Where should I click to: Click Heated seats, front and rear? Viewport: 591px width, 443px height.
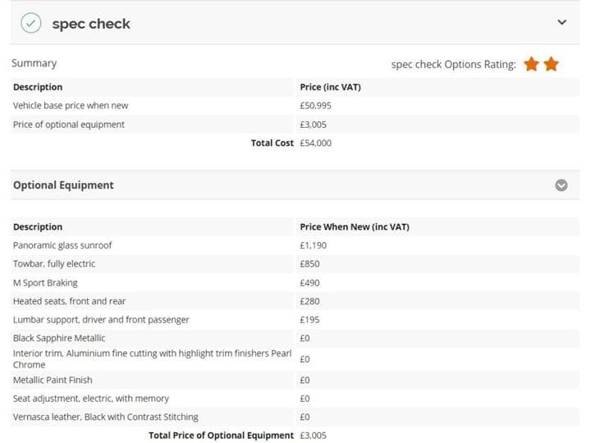click(69, 301)
